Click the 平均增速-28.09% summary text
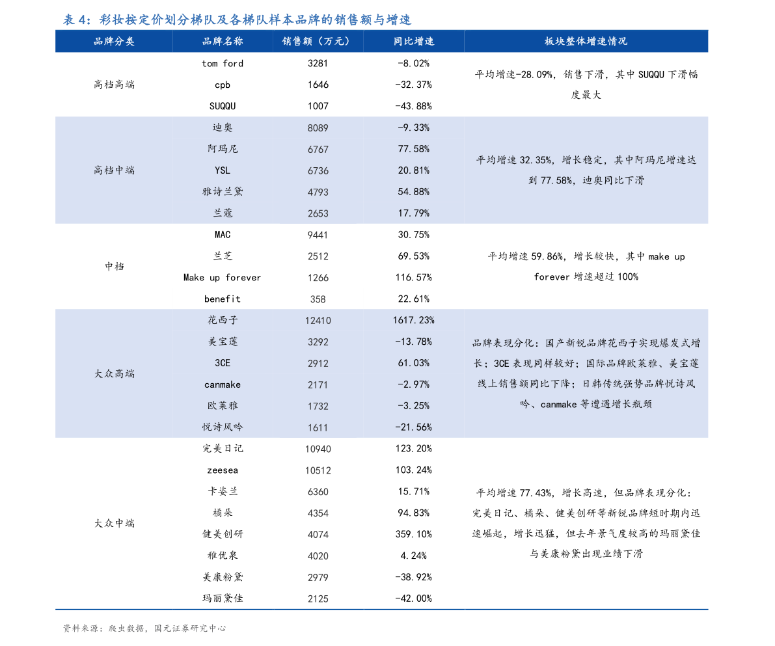This screenshot has width=775, height=646. 586,85
